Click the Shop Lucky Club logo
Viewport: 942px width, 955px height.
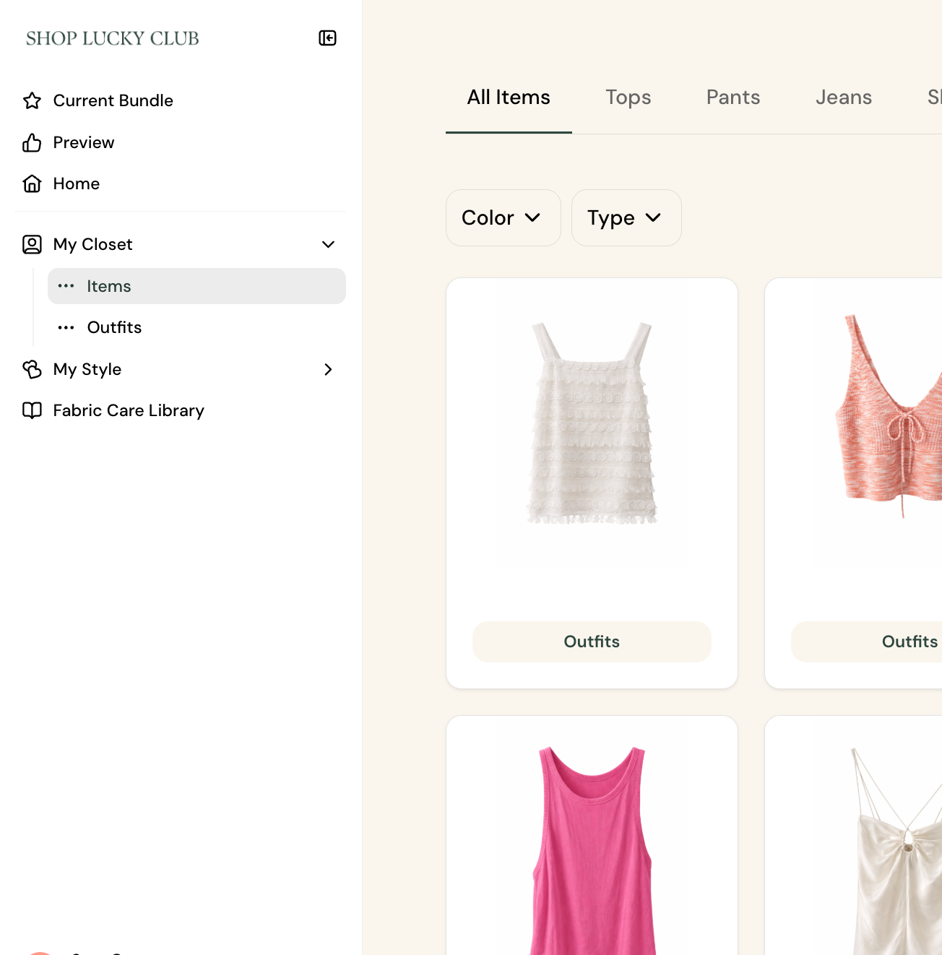pos(113,38)
